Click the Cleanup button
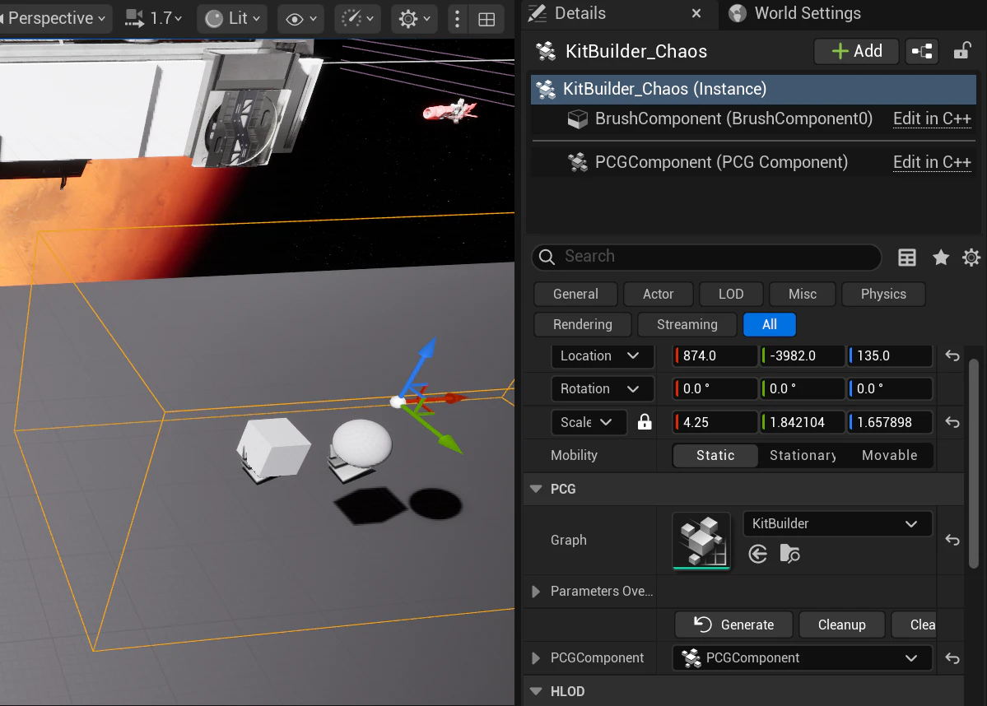 pos(841,625)
